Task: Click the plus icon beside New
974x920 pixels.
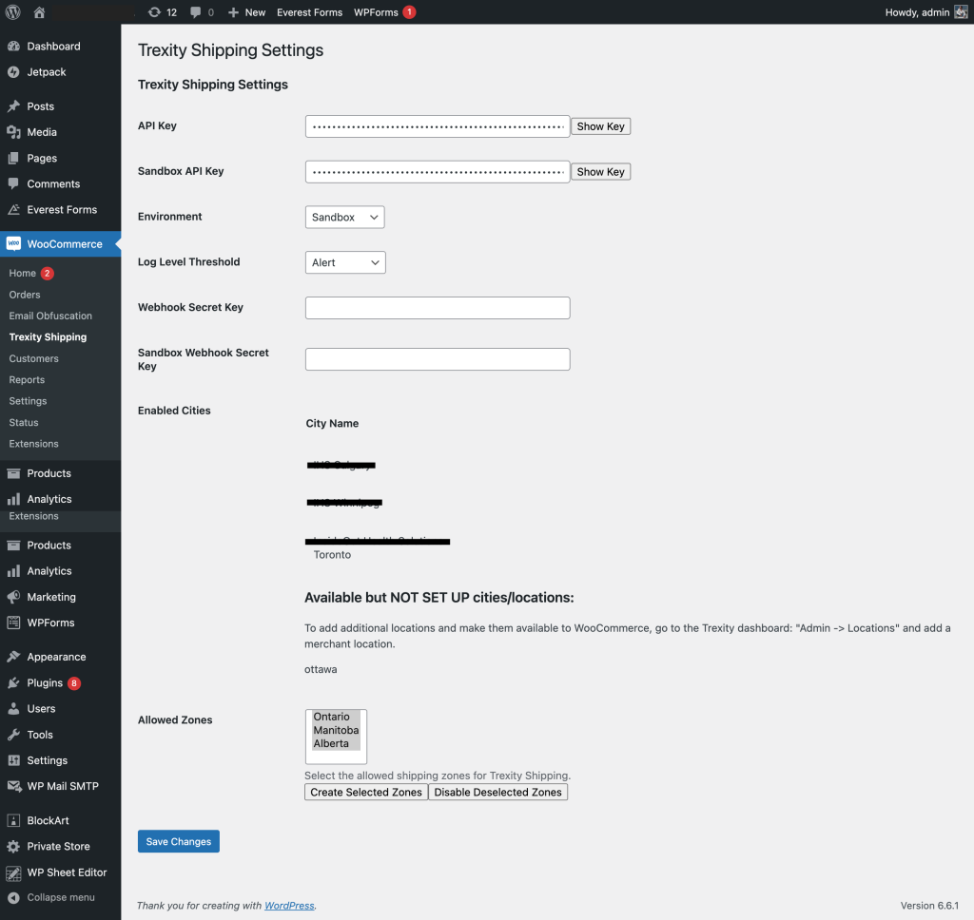Action: [233, 12]
